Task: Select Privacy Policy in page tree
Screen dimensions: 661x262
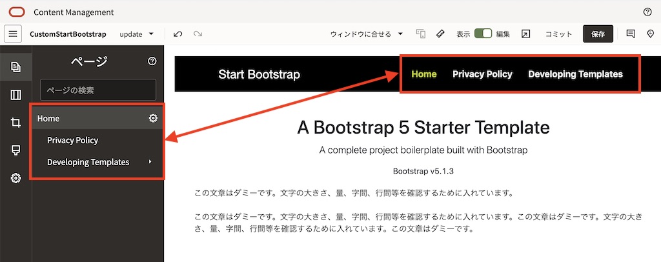Action: [x=72, y=140]
